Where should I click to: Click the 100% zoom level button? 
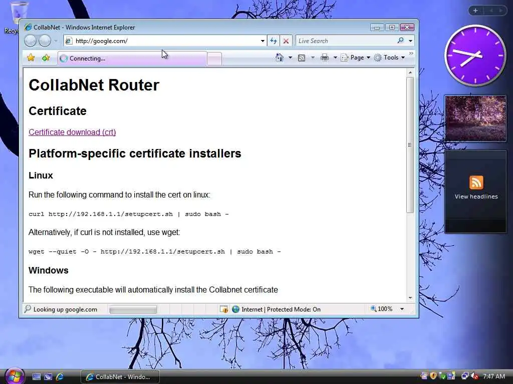click(381, 309)
